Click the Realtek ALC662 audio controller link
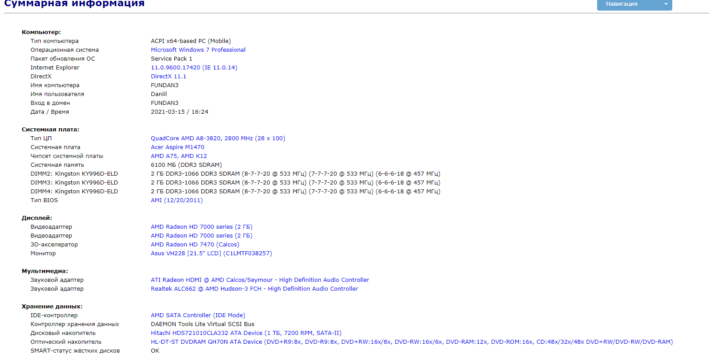Screen dimensions: 709x361 (x=254, y=289)
